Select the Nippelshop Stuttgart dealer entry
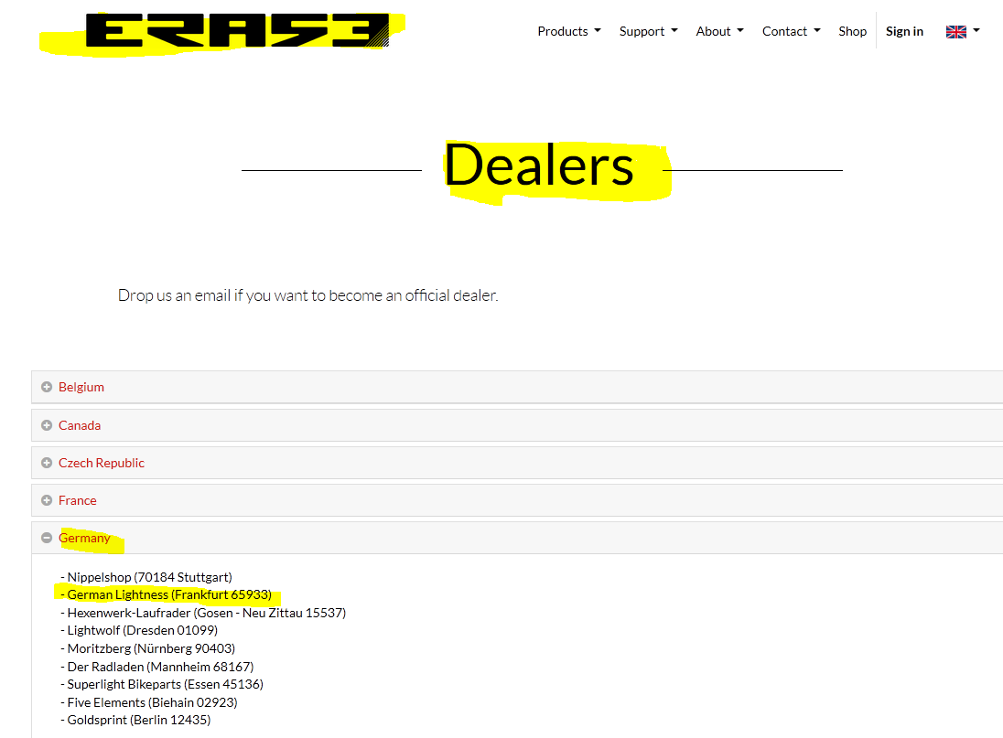This screenshot has height=738, width=1003. click(146, 577)
